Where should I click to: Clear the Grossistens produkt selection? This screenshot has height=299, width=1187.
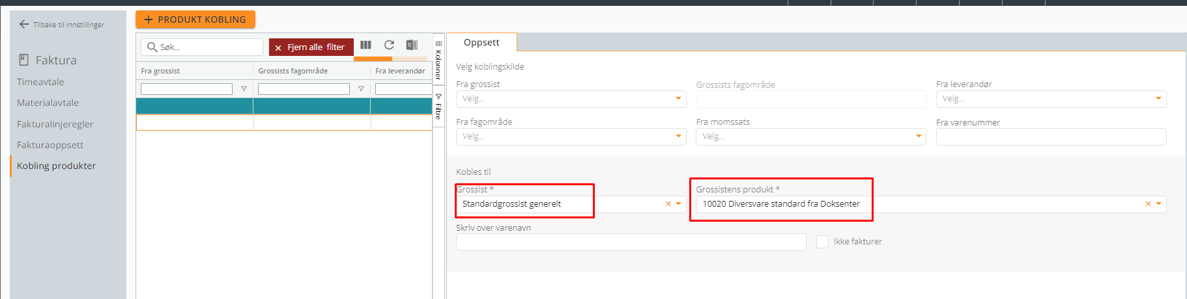(x=1148, y=204)
